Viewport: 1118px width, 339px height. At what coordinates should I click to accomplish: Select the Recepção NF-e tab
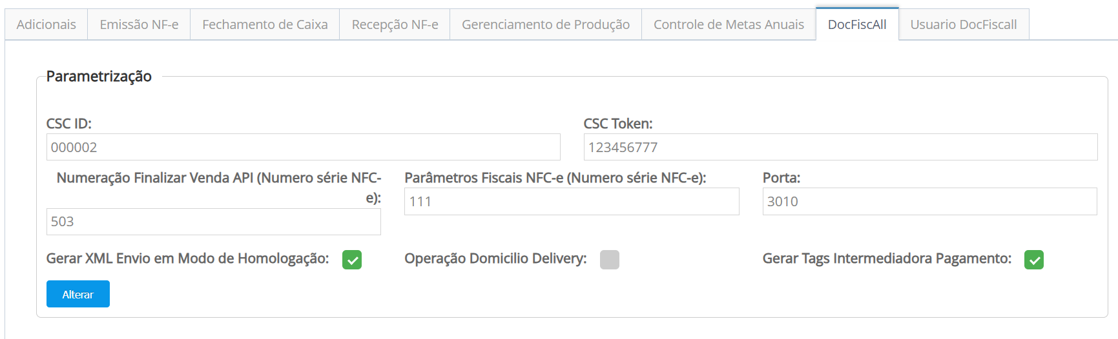pos(395,24)
